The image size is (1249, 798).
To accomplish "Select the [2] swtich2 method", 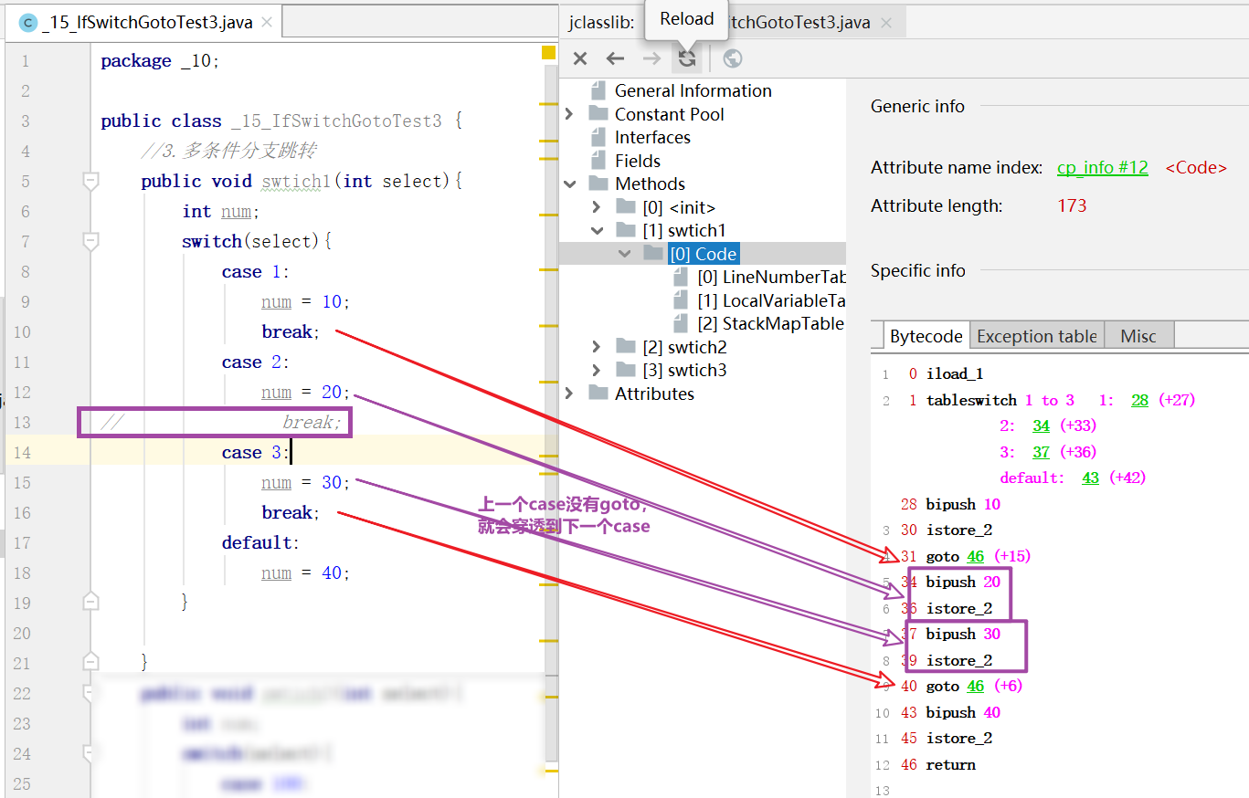I will pos(684,347).
